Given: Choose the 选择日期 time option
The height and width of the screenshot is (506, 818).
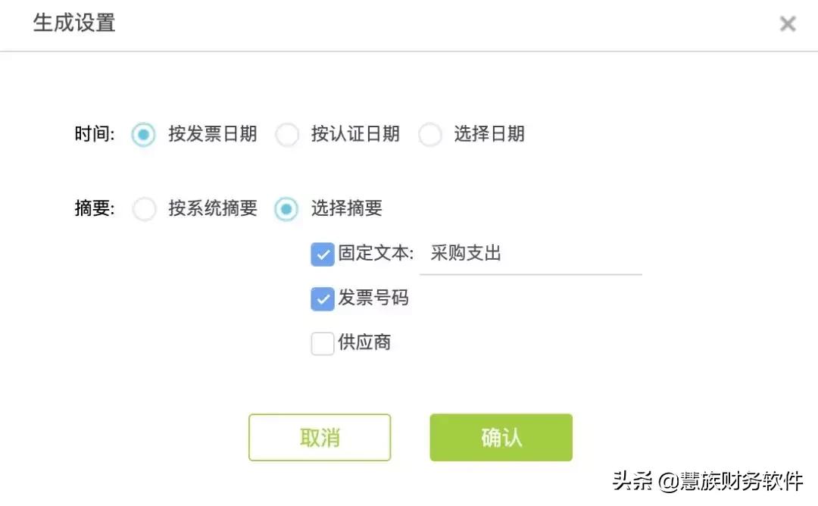Looking at the screenshot, I should point(430,134).
